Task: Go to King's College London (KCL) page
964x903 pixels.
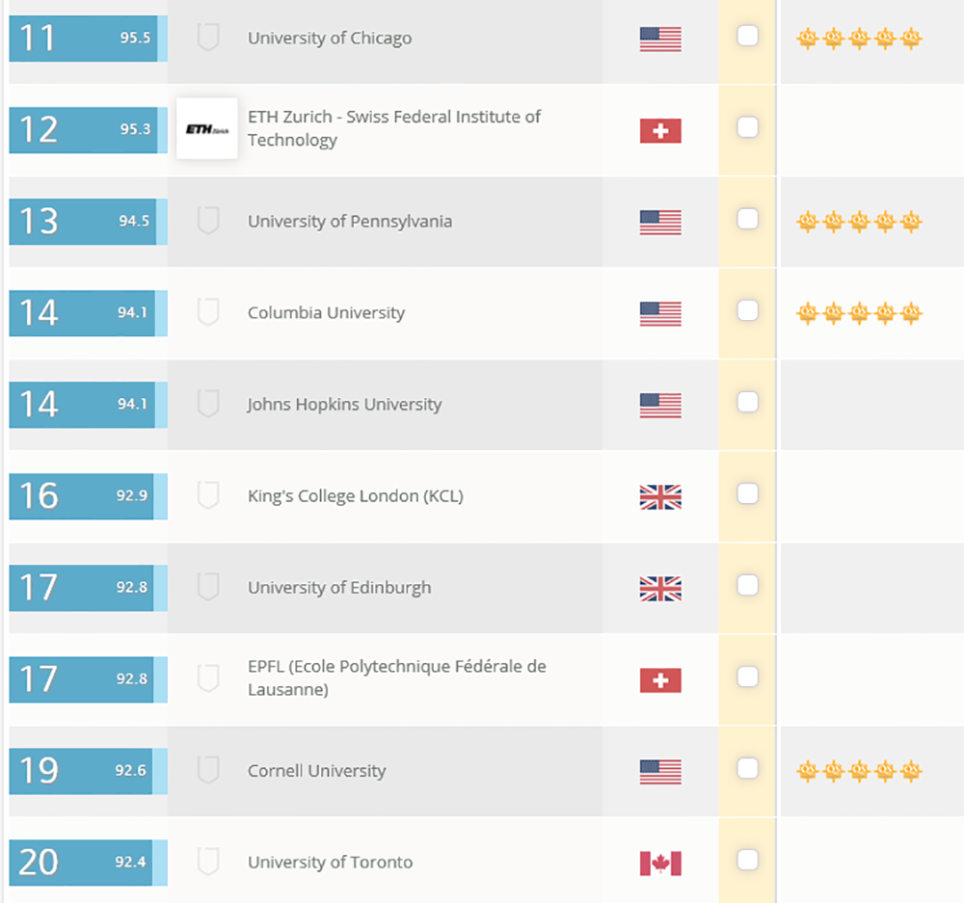Action: tap(356, 496)
